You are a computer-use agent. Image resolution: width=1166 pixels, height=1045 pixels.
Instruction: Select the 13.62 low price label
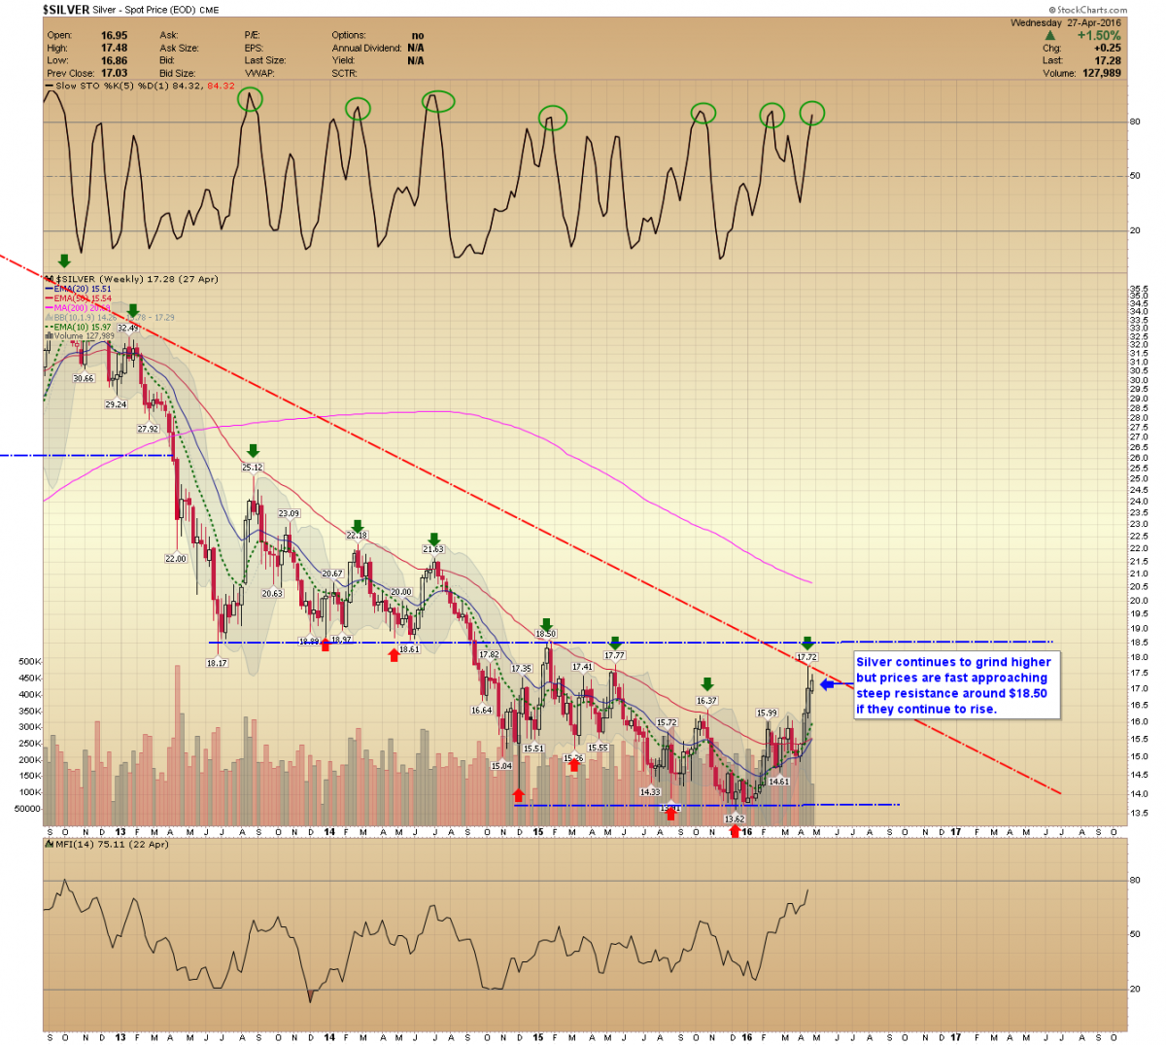[x=735, y=819]
